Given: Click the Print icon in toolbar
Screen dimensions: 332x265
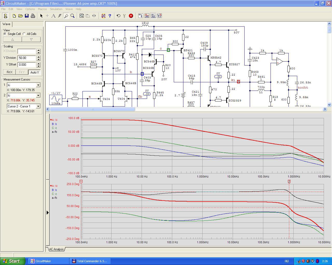Looking at the screenshot, I should tap(33, 16).
